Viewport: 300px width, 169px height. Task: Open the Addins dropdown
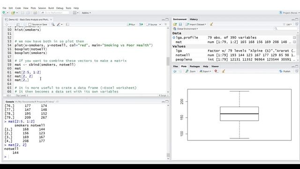tap(86, 13)
